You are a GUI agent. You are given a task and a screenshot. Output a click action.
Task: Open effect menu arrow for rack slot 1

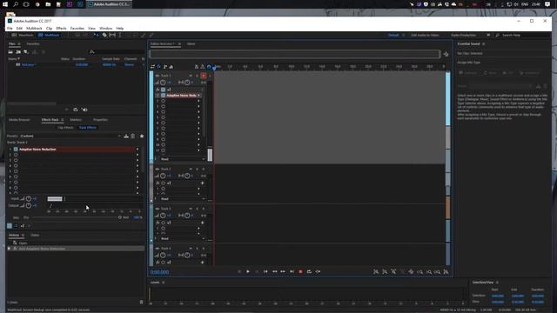tap(138, 150)
